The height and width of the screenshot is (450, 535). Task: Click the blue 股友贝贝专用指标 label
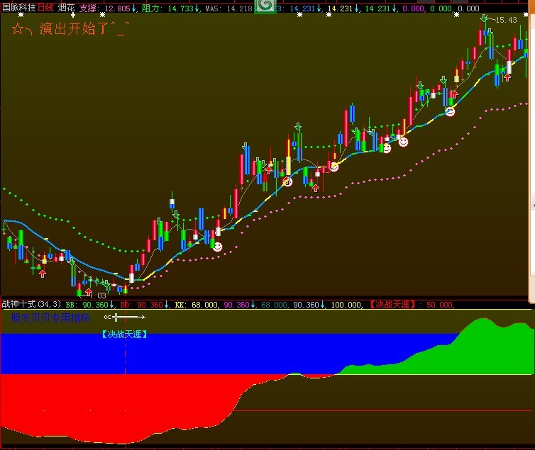[50, 317]
